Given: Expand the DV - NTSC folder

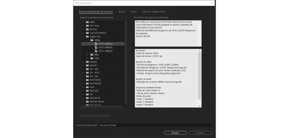Looking at the screenshot, I should (x=83, y=73).
